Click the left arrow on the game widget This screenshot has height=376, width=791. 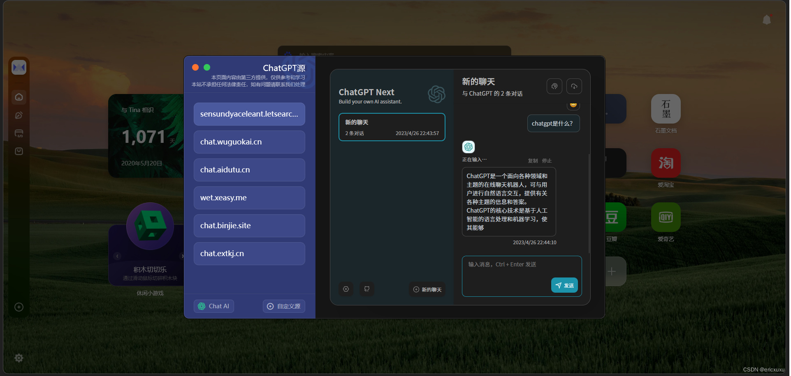pos(117,256)
